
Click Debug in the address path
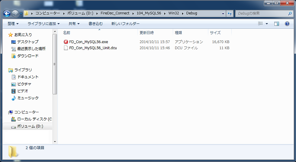tap(191, 13)
